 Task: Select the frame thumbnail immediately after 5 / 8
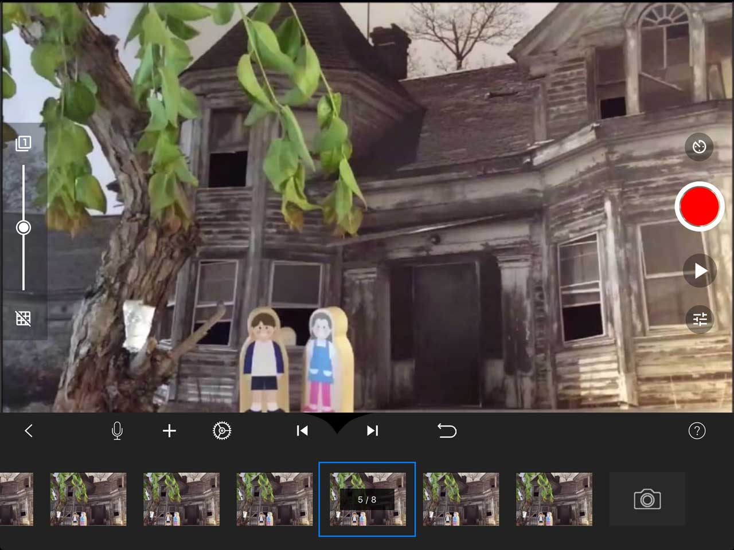(x=461, y=499)
